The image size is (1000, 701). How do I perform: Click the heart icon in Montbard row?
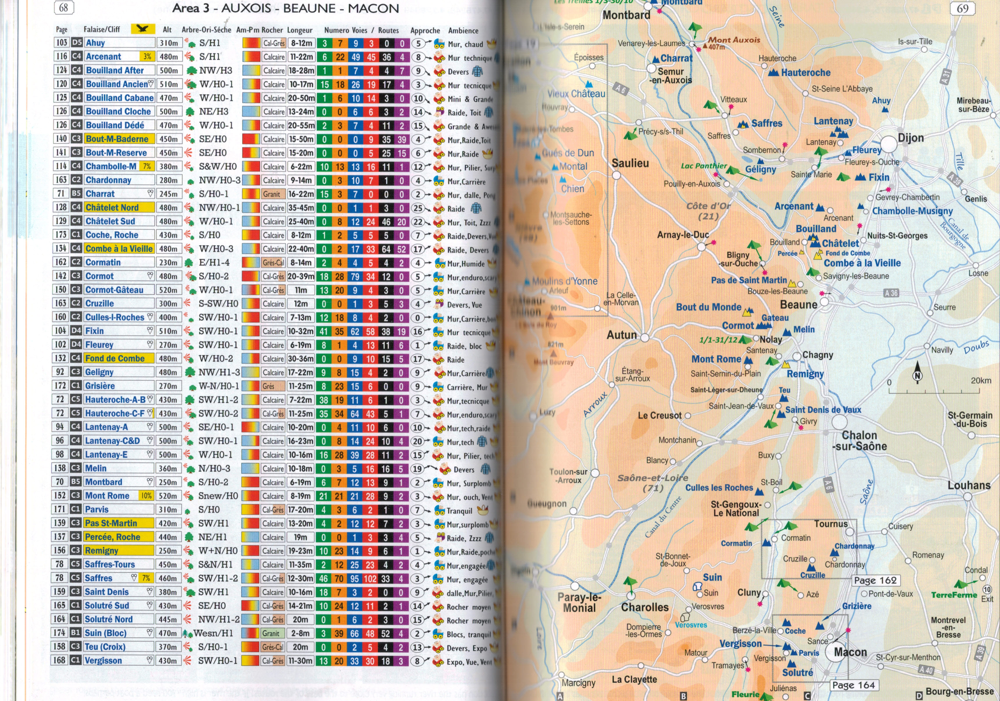(x=150, y=482)
